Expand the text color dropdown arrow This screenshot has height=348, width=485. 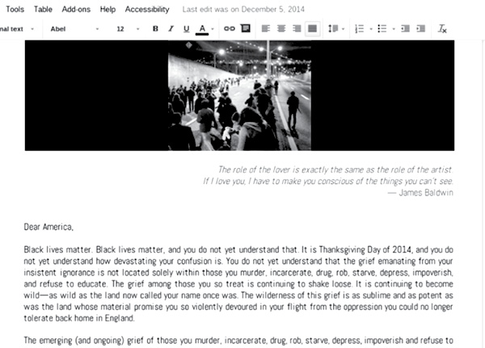tap(213, 29)
